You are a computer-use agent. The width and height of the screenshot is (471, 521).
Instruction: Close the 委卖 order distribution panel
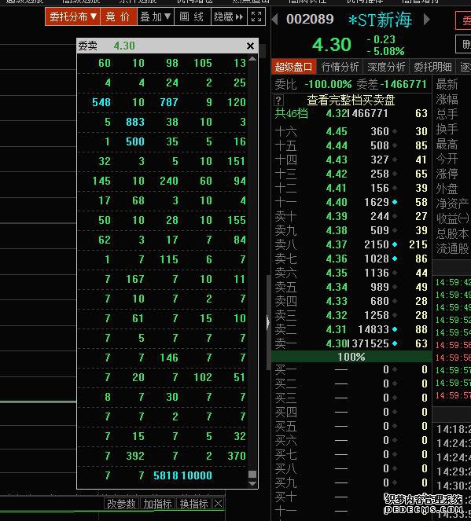pos(250,46)
